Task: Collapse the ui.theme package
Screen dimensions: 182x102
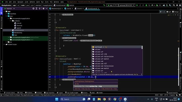Action: click(11, 21)
